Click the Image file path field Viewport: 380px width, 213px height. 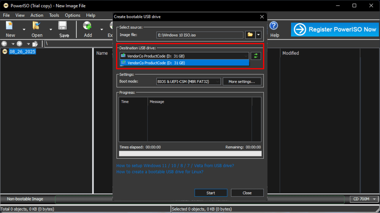tap(199, 35)
